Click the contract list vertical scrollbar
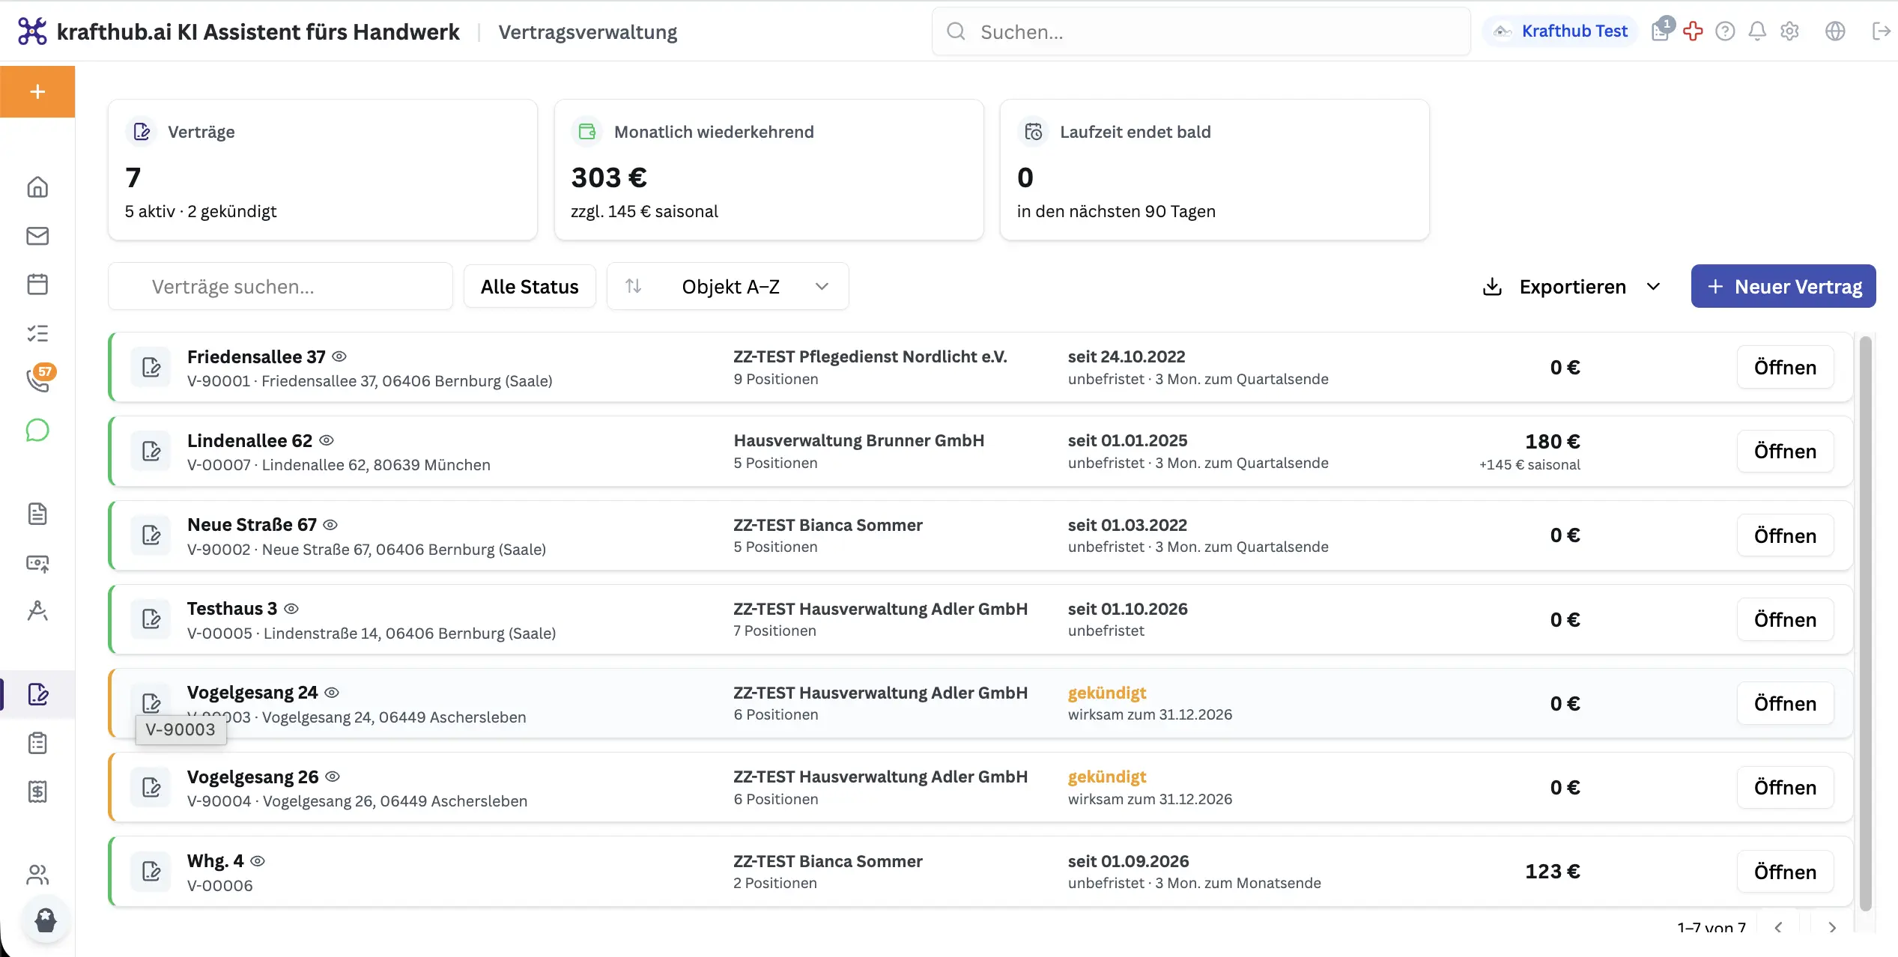 click(x=1865, y=623)
